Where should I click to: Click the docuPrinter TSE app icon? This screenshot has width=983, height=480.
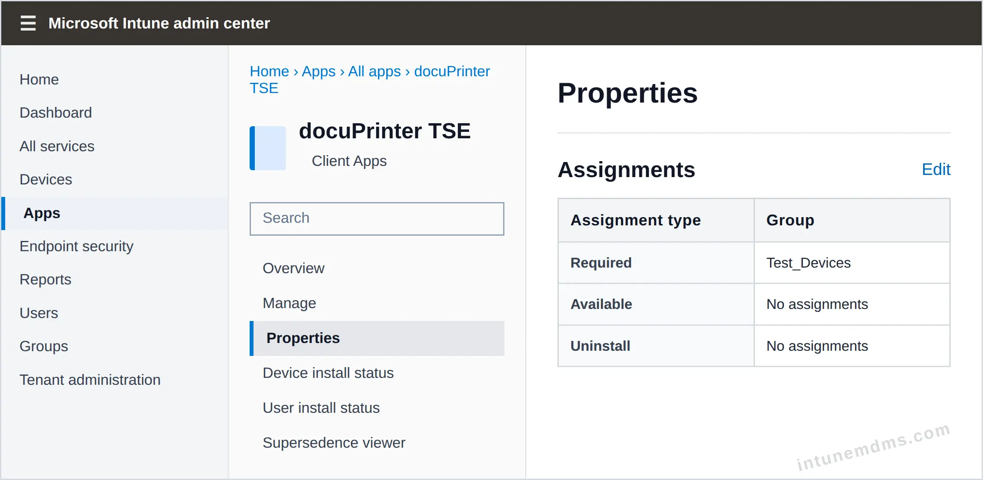pos(268,148)
